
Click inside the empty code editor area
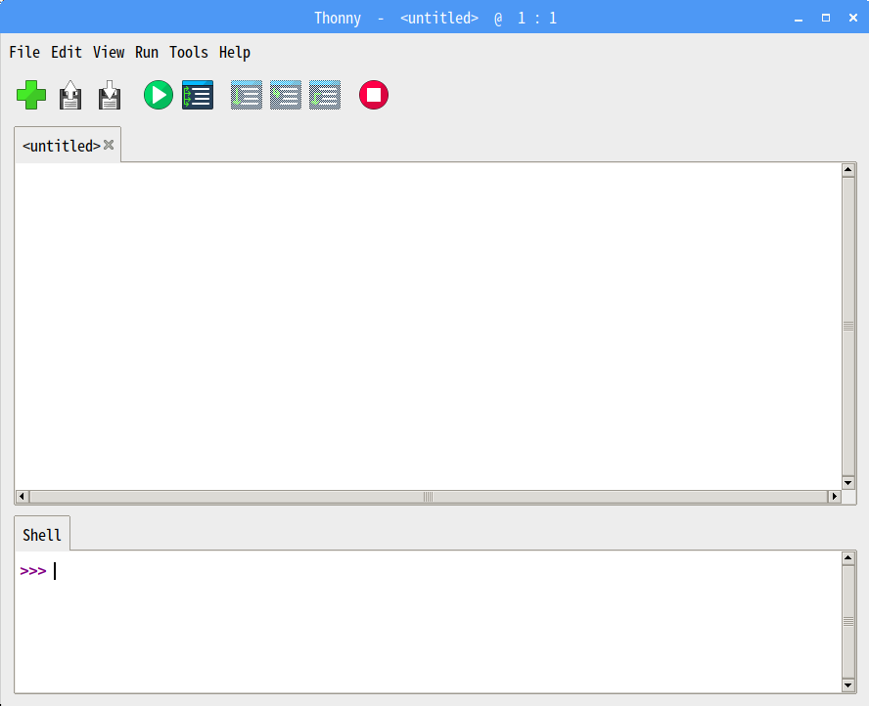(428, 326)
